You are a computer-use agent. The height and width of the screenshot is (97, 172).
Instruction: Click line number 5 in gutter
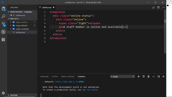coord(45,27)
